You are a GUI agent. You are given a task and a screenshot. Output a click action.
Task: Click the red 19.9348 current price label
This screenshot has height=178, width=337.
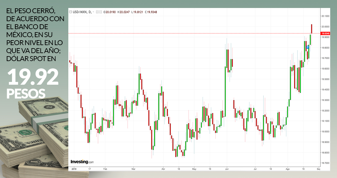tap(325, 33)
